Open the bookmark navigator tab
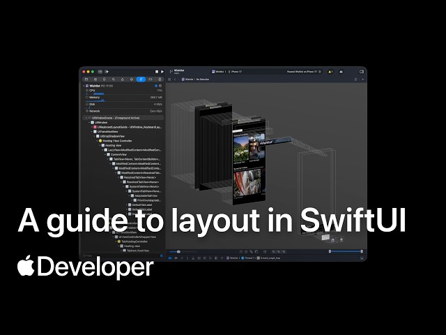Image resolution: width=446 pixels, height=335 pixels. [105, 79]
